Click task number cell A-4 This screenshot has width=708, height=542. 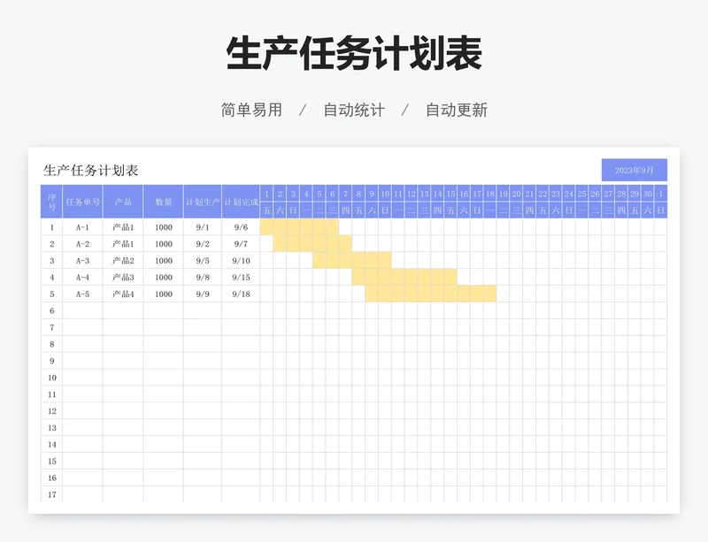pyautogui.click(x=82, y=278)
